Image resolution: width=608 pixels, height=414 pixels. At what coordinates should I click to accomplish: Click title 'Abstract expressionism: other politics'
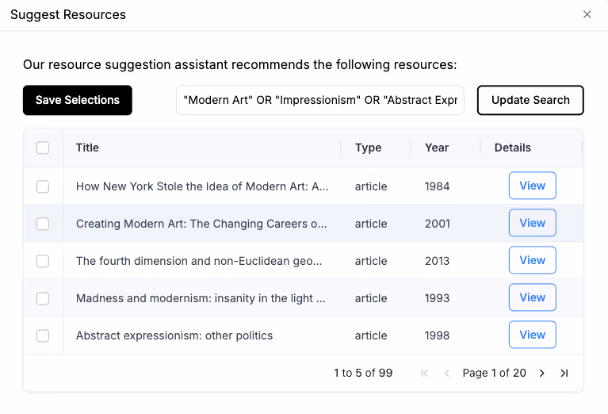pos(174,335)
